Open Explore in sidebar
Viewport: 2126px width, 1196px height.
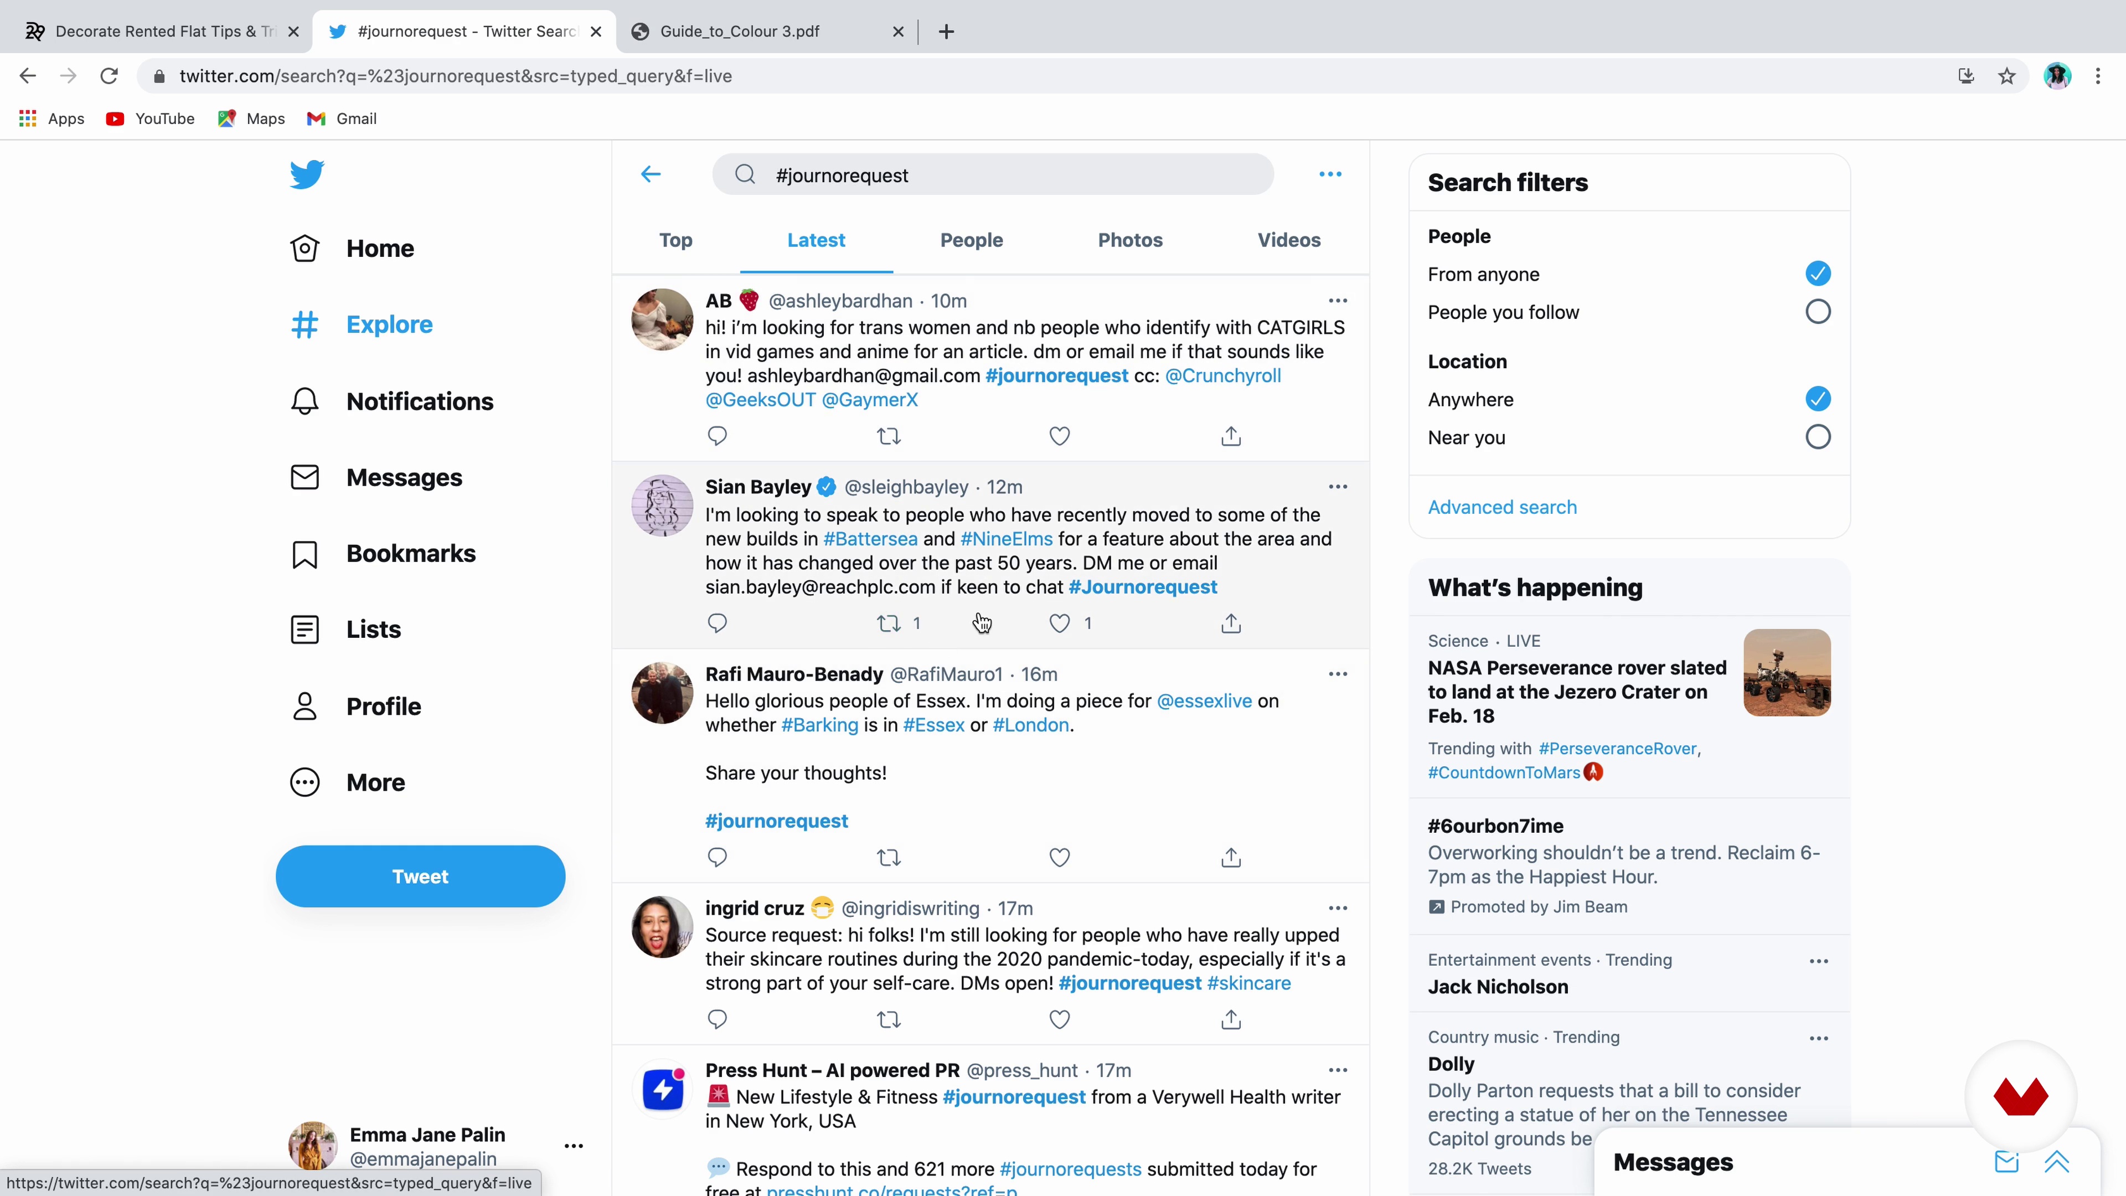point(360,324)
